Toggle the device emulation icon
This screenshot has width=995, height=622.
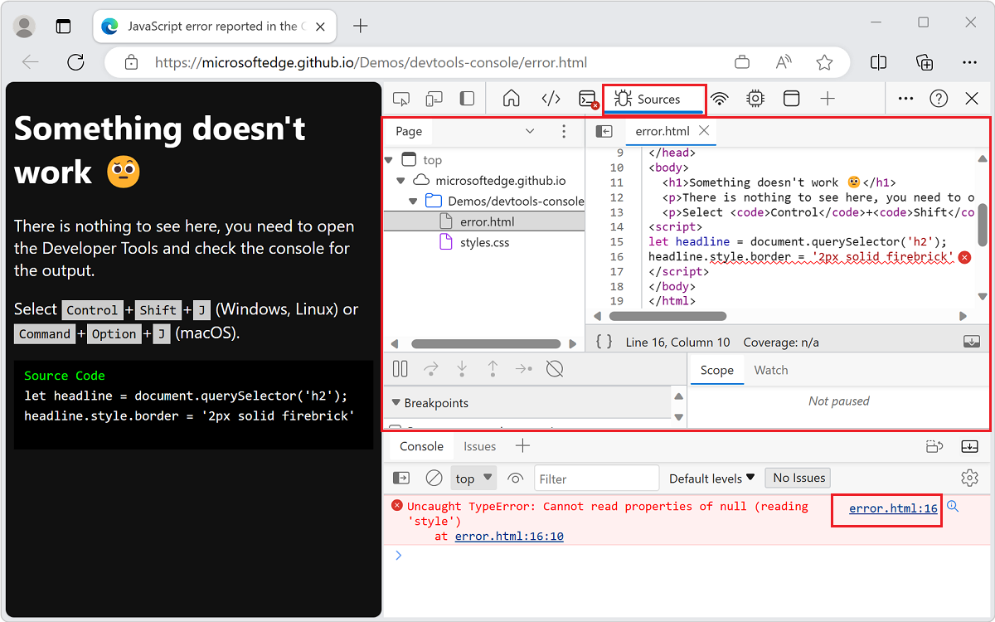pos(434,98)
